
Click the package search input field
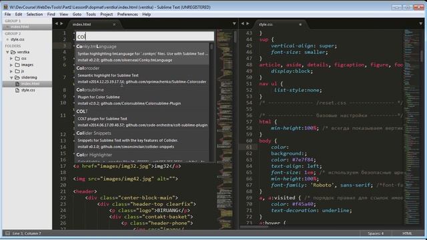145,36
